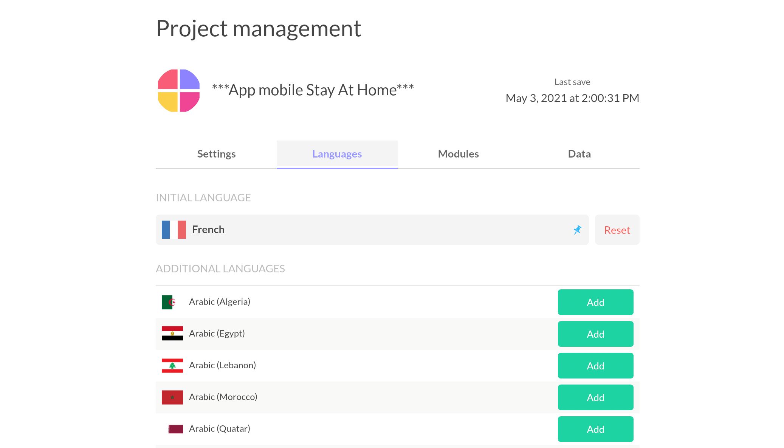Select the French flag icon
Screen dimensions: 784x448
174,229
